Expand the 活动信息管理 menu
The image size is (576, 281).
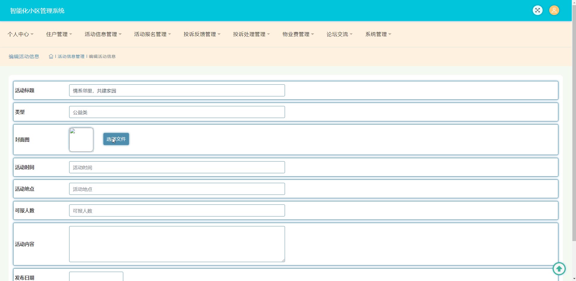(103, 34)
